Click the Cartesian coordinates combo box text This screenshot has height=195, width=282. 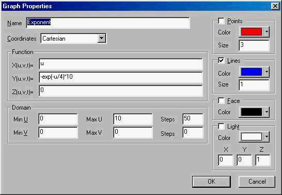[x=54, y=39]
